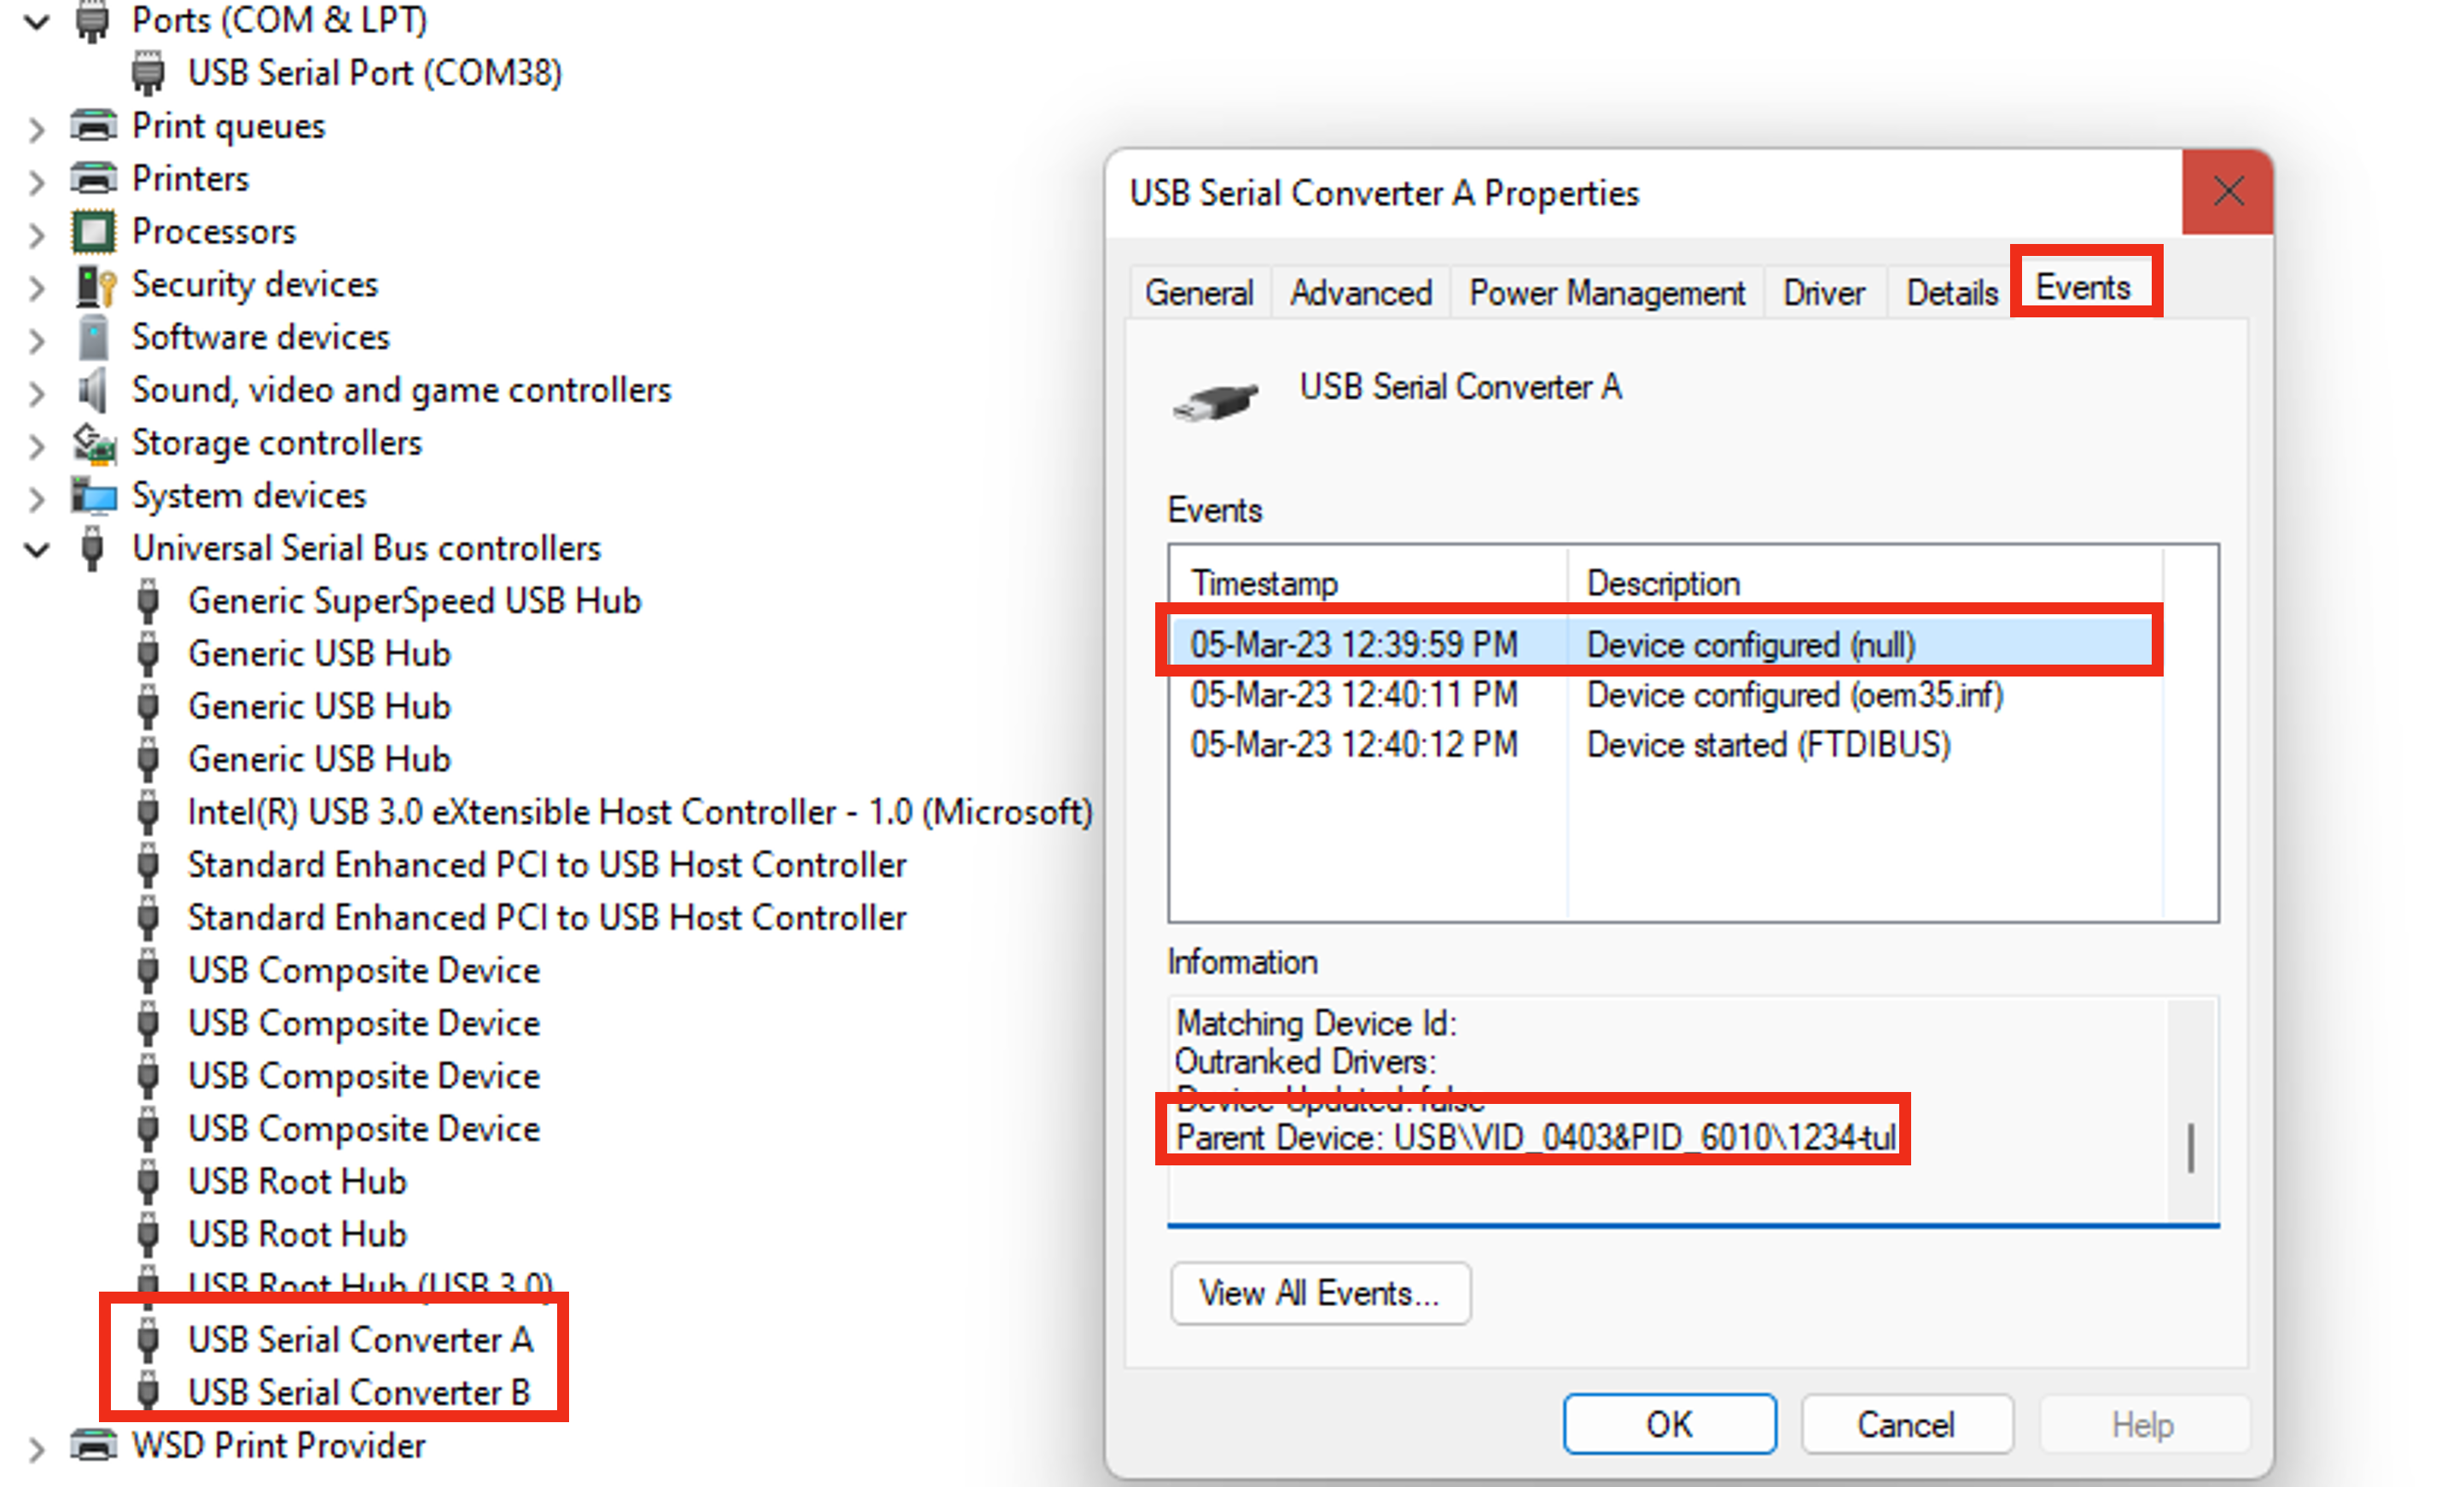This screenshot has width=2464, height=1487.
Task: Click the Sound controllers speaker icon
Action: [x=92, y=390]
